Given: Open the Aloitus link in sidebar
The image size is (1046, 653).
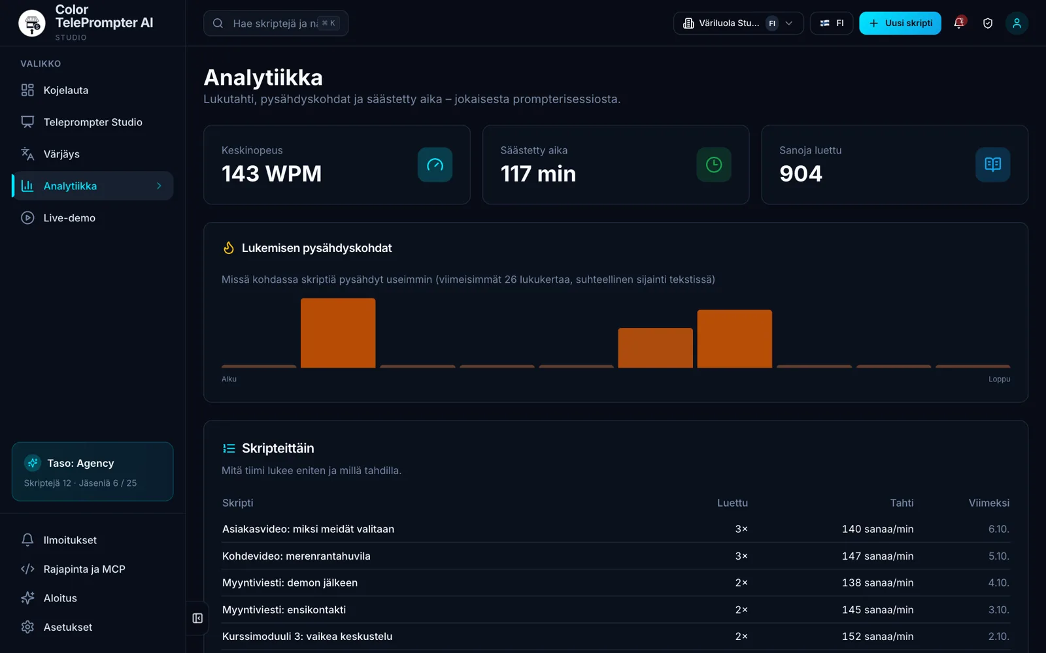Looking at the screenshot, I should point(93,598).
